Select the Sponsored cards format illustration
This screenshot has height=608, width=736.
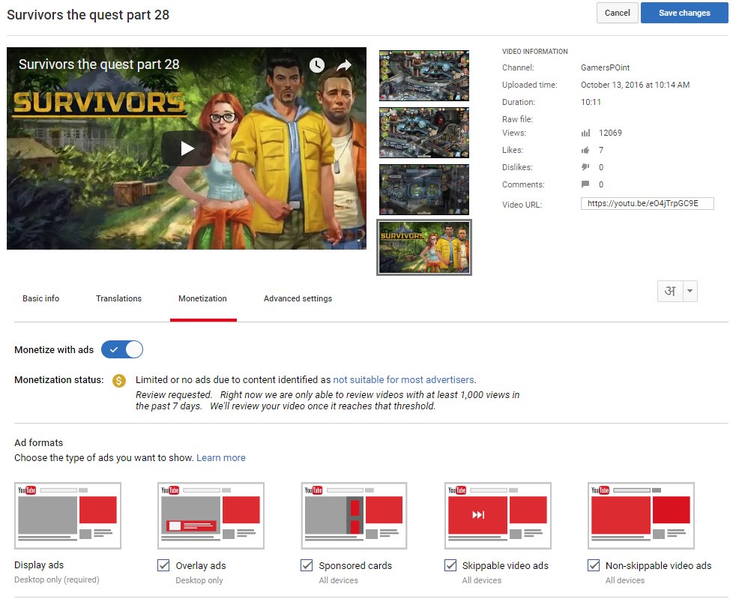[x=354, y=516]
